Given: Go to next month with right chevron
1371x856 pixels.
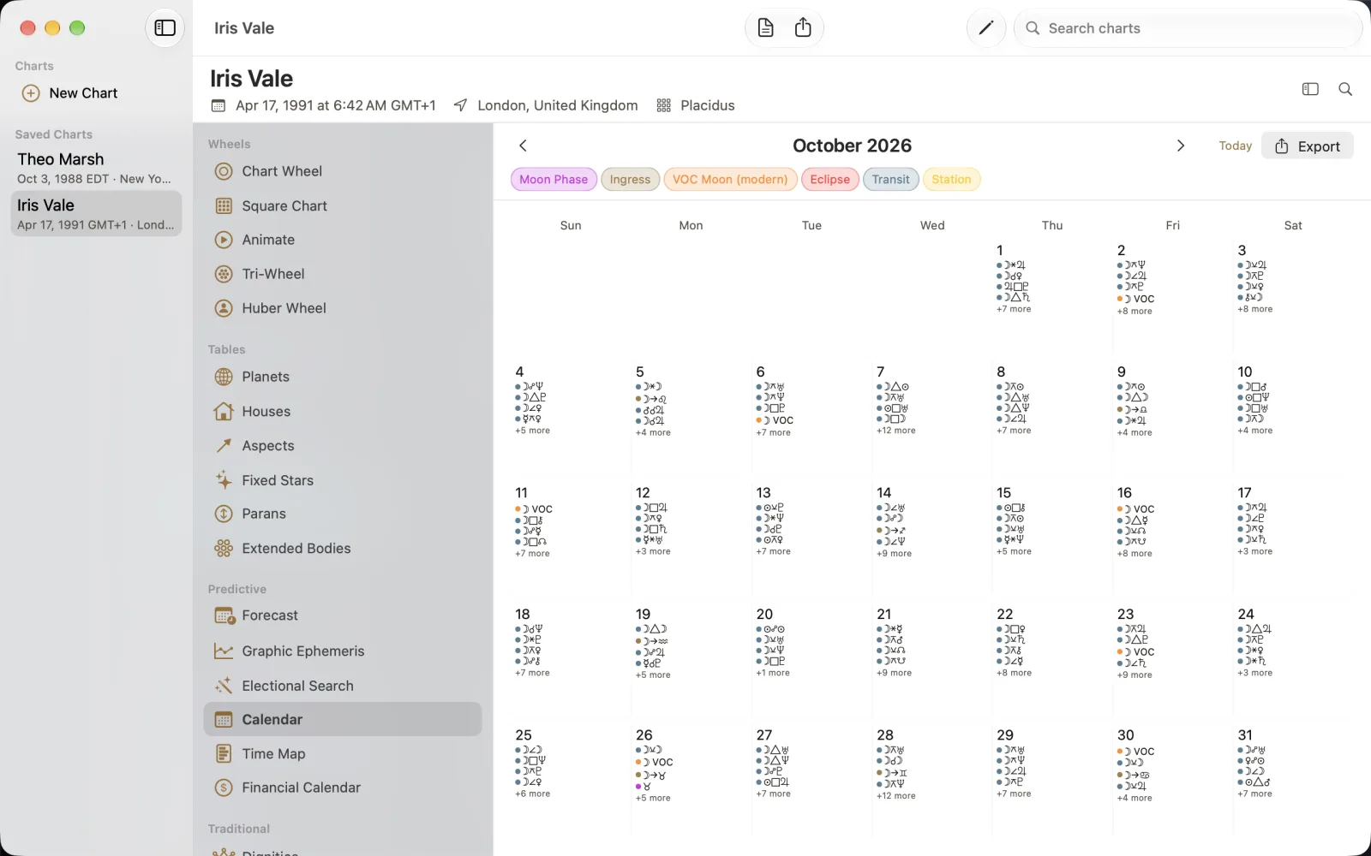Looking at the screenshot, I should point(1181,146).
